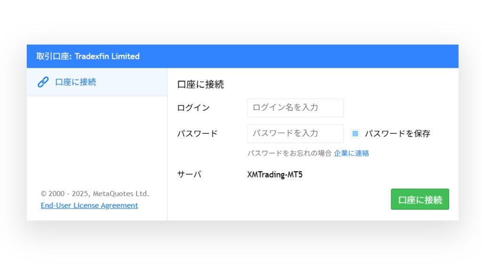Focus the パスワードを入力 password field
The image size is (482, 274).
coord(295,133)
